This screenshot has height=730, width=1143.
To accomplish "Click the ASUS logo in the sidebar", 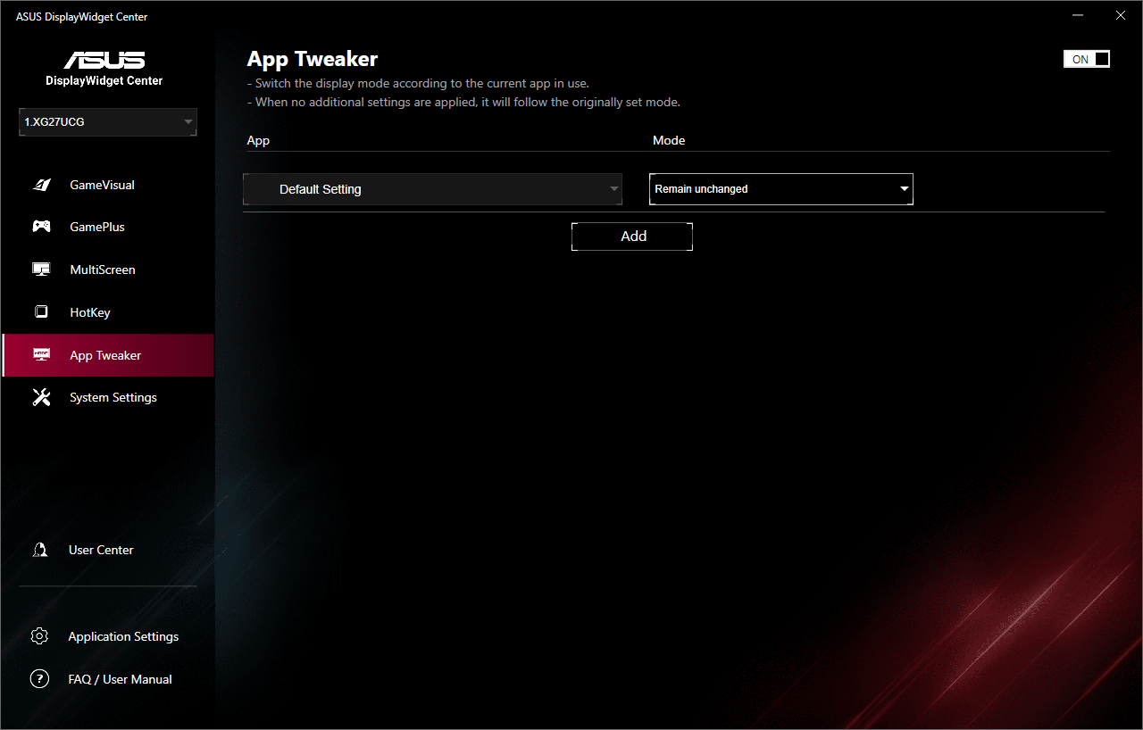I will 104,60.
